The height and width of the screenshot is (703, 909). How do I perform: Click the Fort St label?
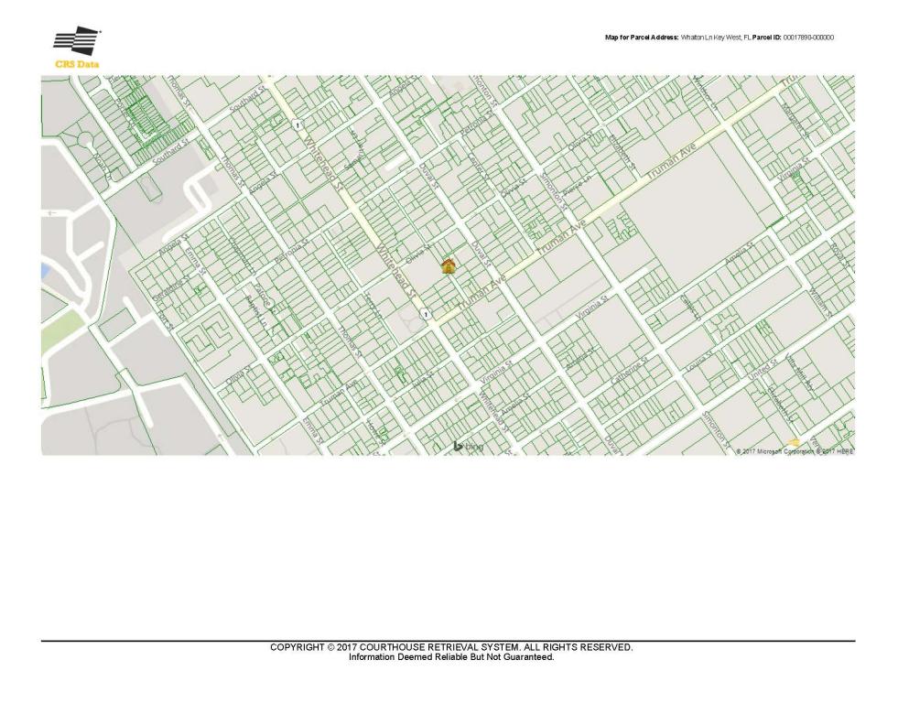[x=166, y=321]
